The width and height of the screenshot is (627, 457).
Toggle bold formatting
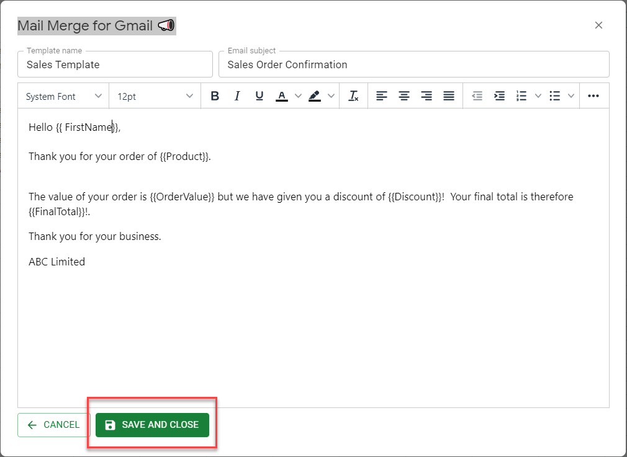215,96
